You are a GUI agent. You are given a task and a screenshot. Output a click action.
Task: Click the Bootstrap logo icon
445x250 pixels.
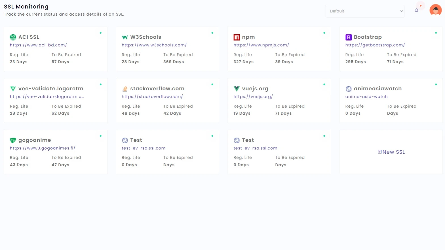coord(349,37)
